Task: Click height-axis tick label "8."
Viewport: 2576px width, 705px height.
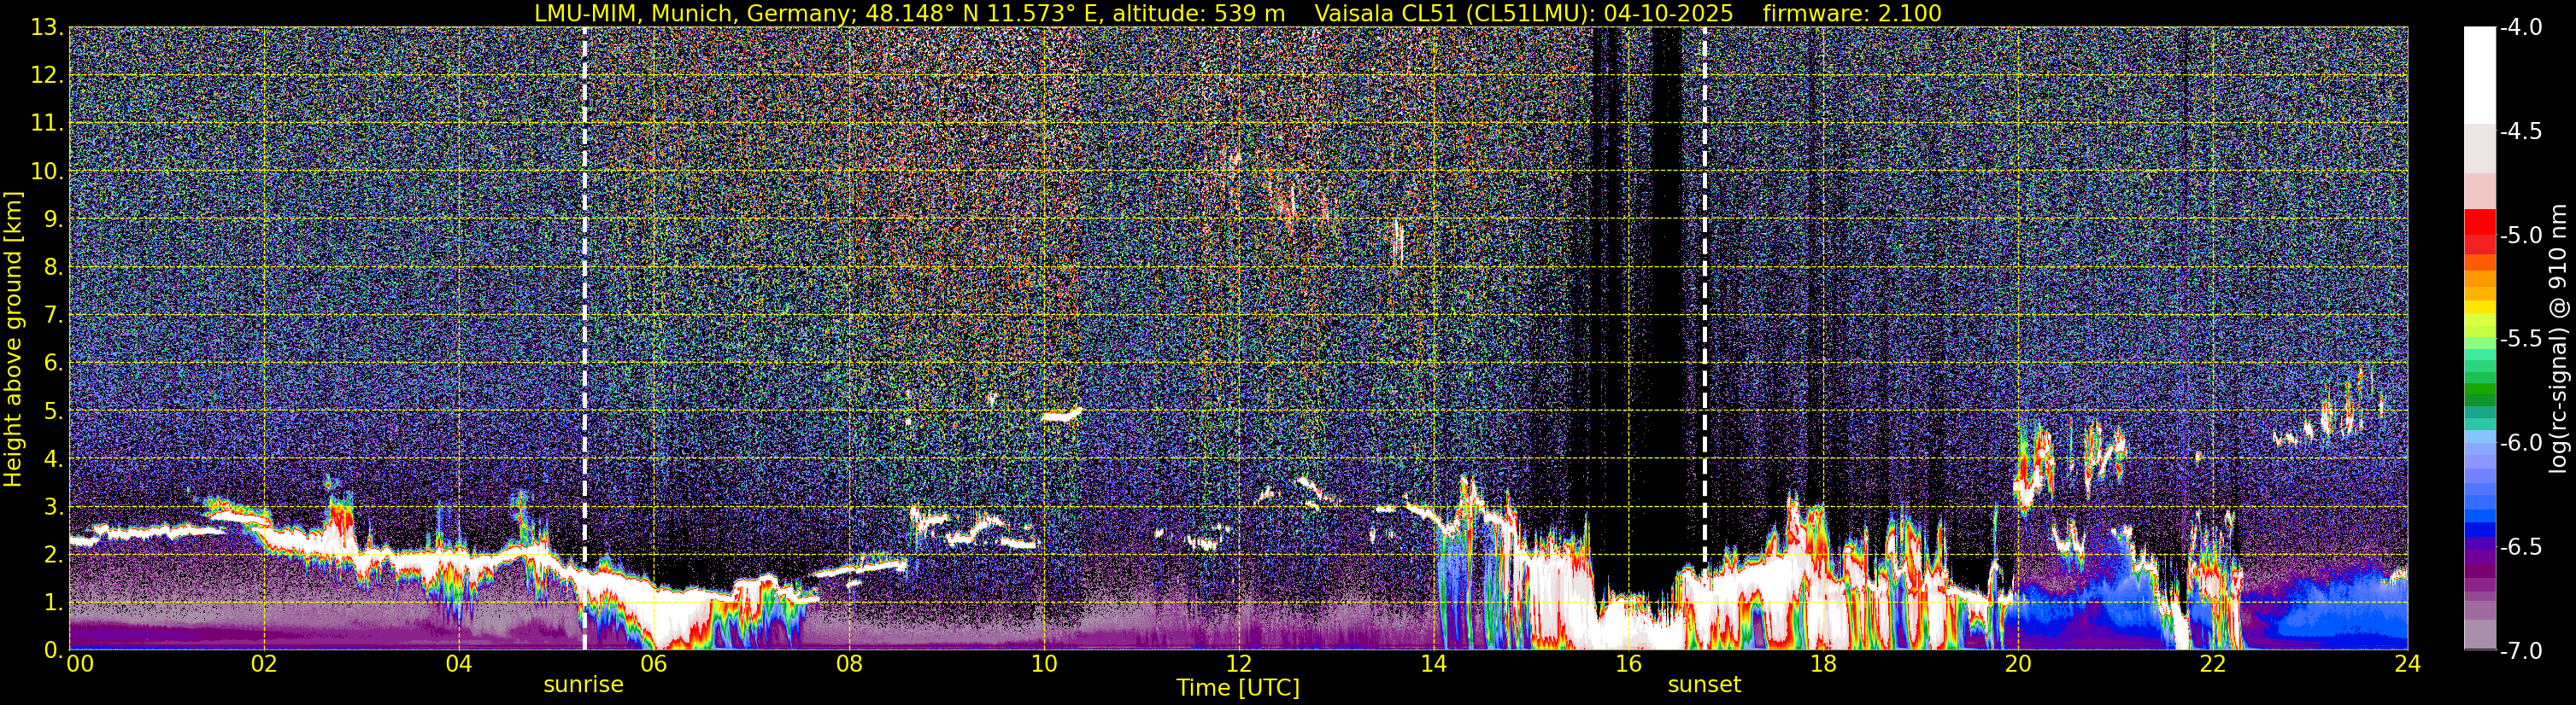Action: pos(54,268)
